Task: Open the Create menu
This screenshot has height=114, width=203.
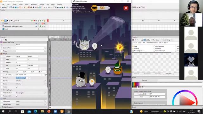Action: point(14,4)
